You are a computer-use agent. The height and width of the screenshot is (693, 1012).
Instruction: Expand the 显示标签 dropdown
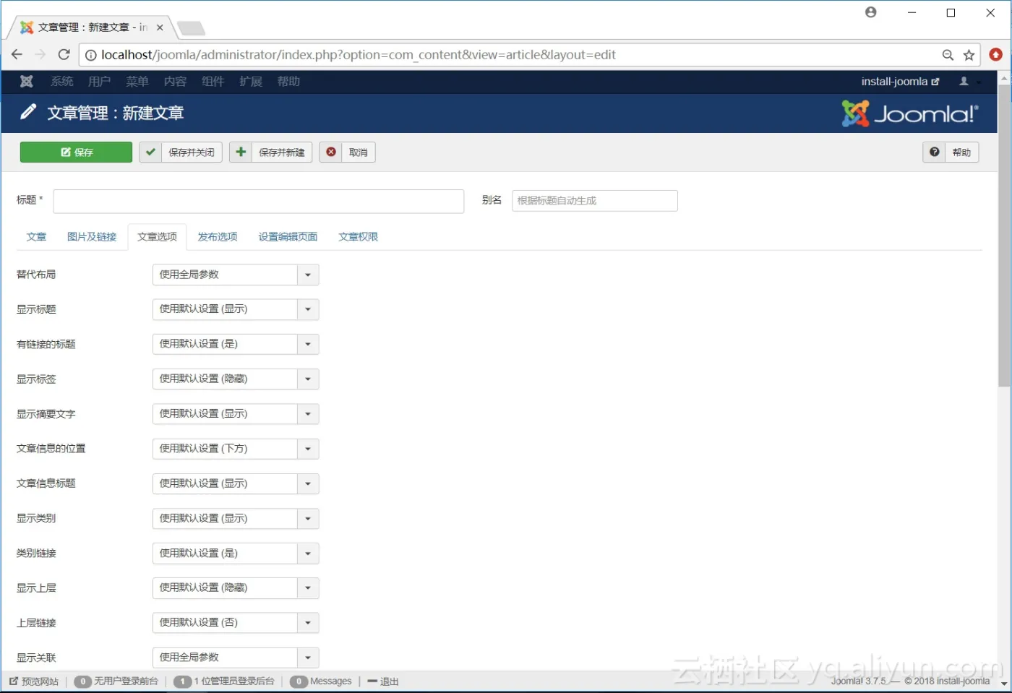[x=236, y=379]
